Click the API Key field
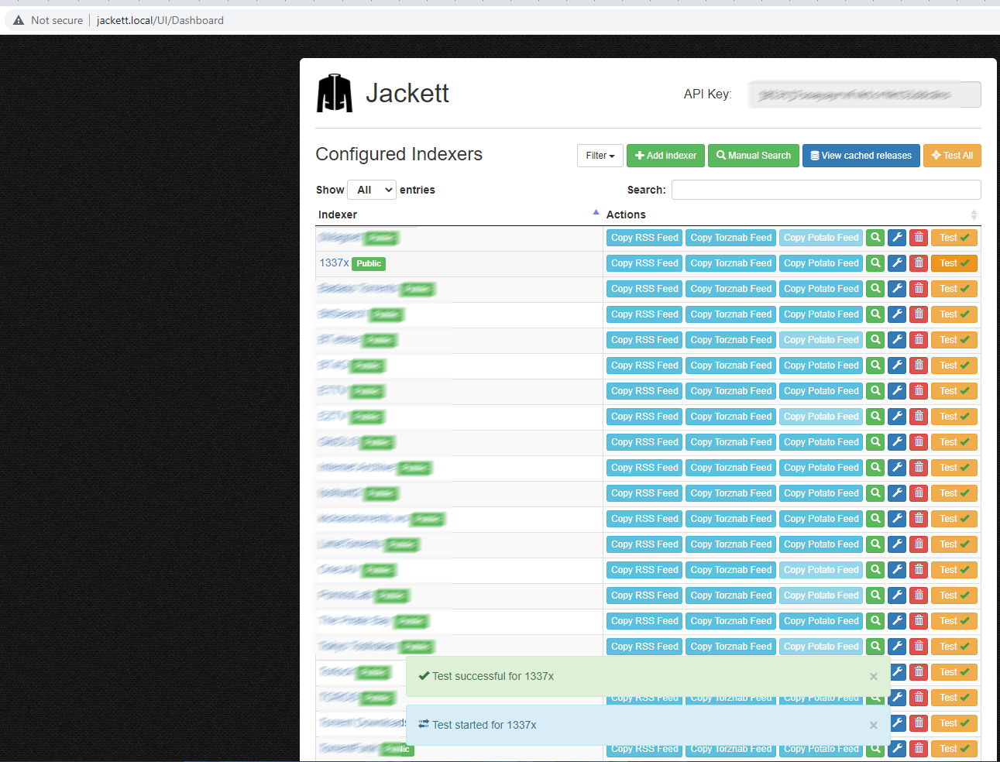 864,94
